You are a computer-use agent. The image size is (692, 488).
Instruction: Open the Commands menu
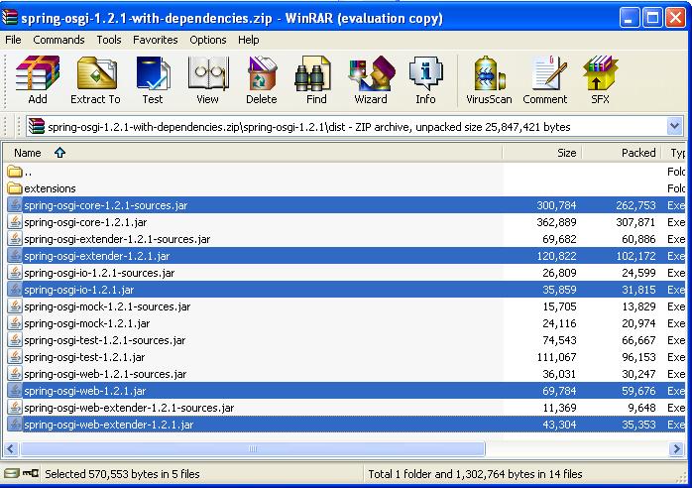coord(58,40)
